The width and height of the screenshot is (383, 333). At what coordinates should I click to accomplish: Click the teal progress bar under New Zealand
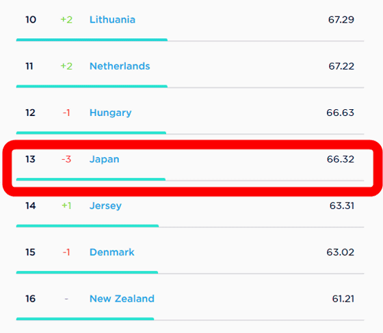pyautogui.click(x=85, y=319)
